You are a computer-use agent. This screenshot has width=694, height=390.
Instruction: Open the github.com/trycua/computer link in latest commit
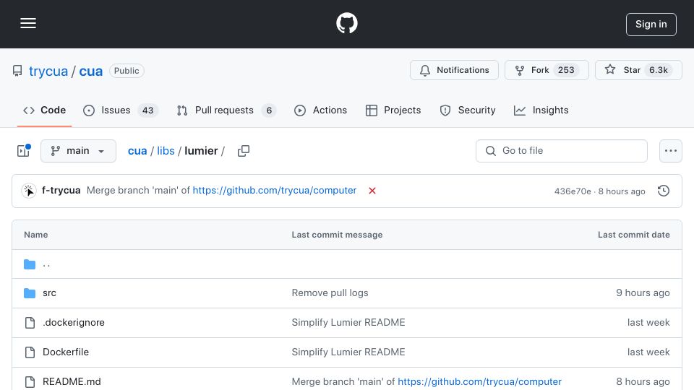click(275, 190)
